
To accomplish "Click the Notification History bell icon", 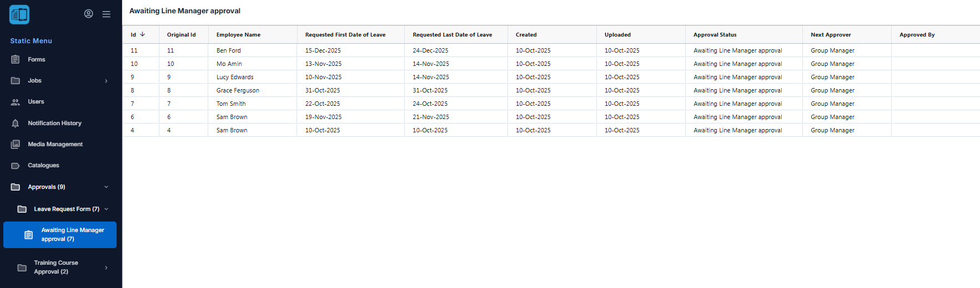I will pyautogui.click(x=16, y=124).
